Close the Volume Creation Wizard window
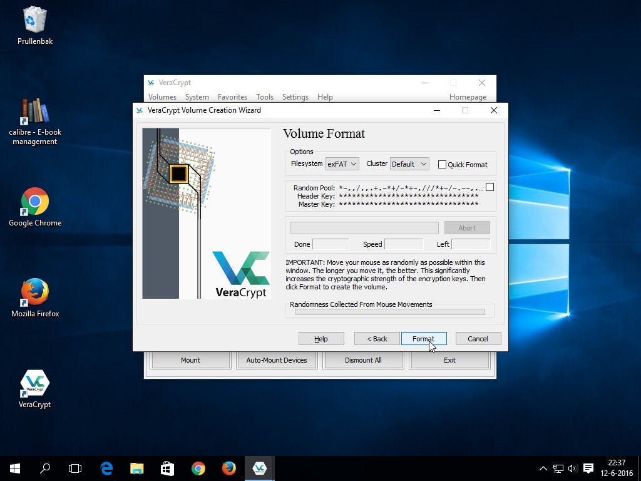 coord(494,110)
